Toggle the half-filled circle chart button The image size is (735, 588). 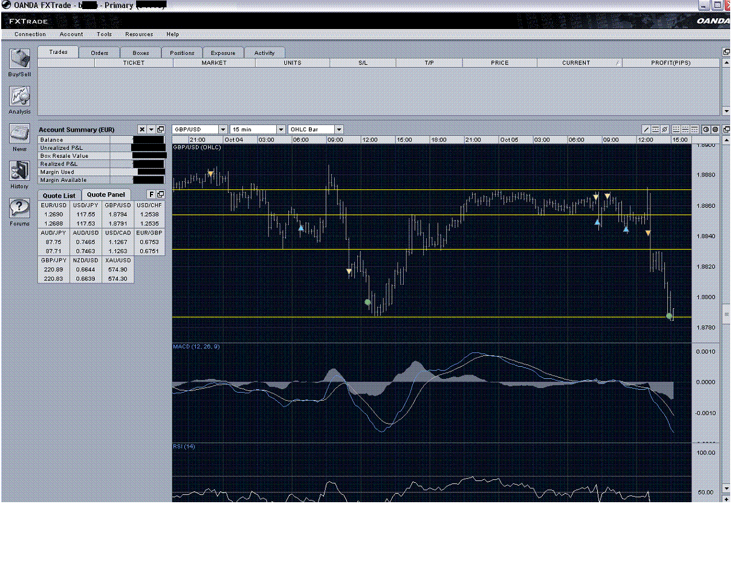coord(706,129)
